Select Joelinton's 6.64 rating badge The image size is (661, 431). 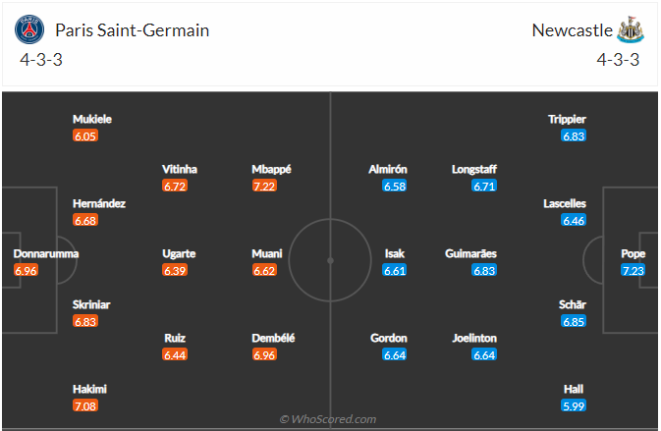484,354
